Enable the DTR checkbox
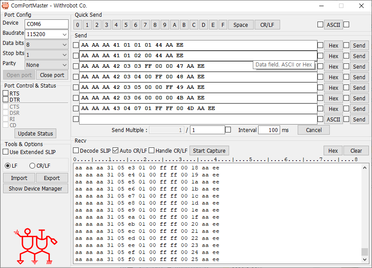372x268 pixels. 5,99
